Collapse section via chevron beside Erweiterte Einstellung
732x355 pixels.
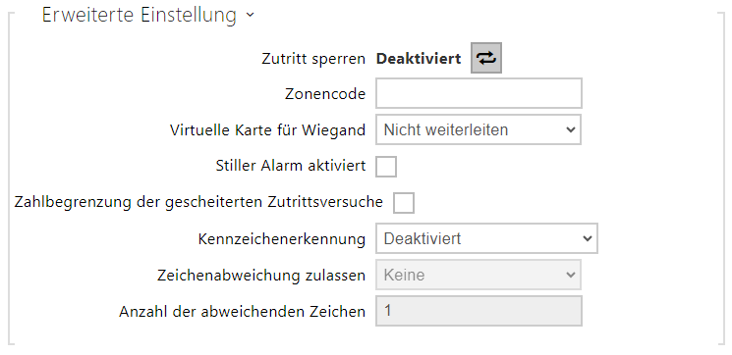pyautogui.click(x=251, y=16)
